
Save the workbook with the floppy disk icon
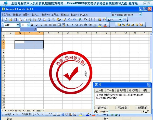coord(15,20)
